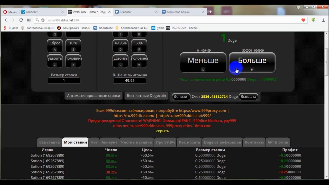Viewport: 329px width, 185px height.
Task: Click the forward navigation arrow
Action: pyautogui.click(x=13, y=20)
